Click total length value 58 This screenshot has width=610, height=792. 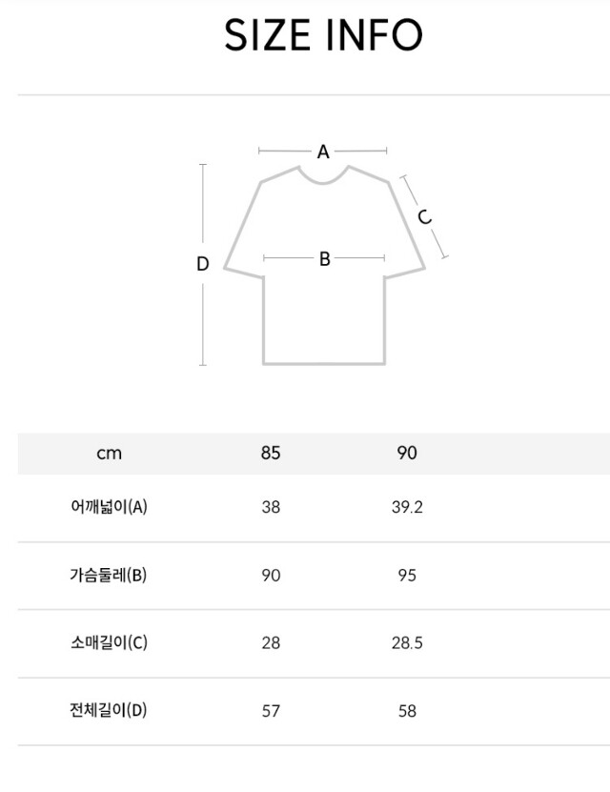click(407, 711)
